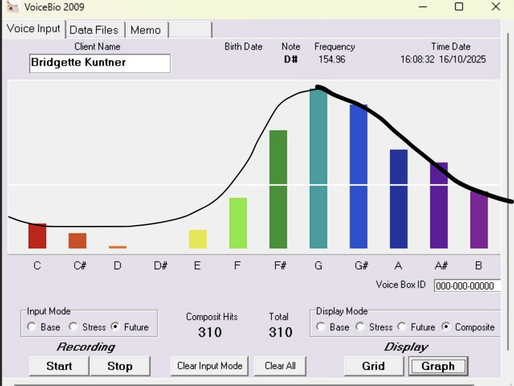Switch to the Data Files tab
Image resolution: width=514 pixels, height=386 pixels.
(x=94, y=30)
